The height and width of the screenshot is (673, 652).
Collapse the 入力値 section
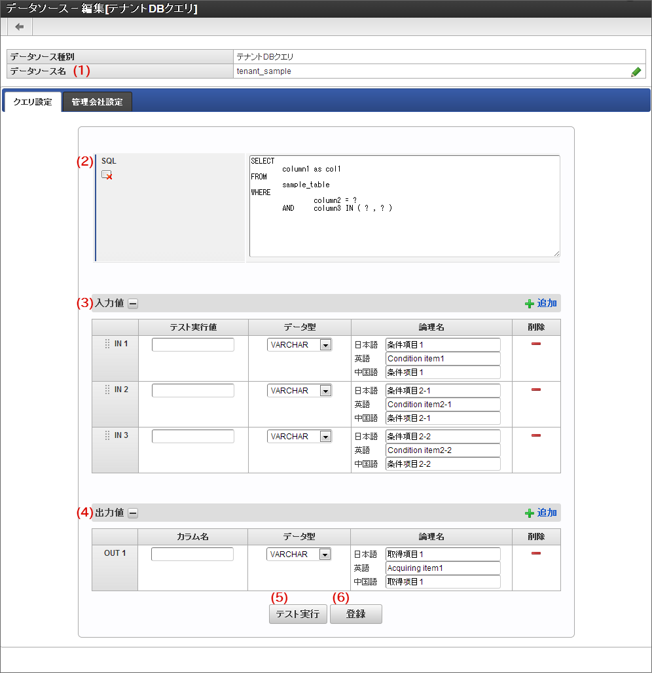(132, 303)
